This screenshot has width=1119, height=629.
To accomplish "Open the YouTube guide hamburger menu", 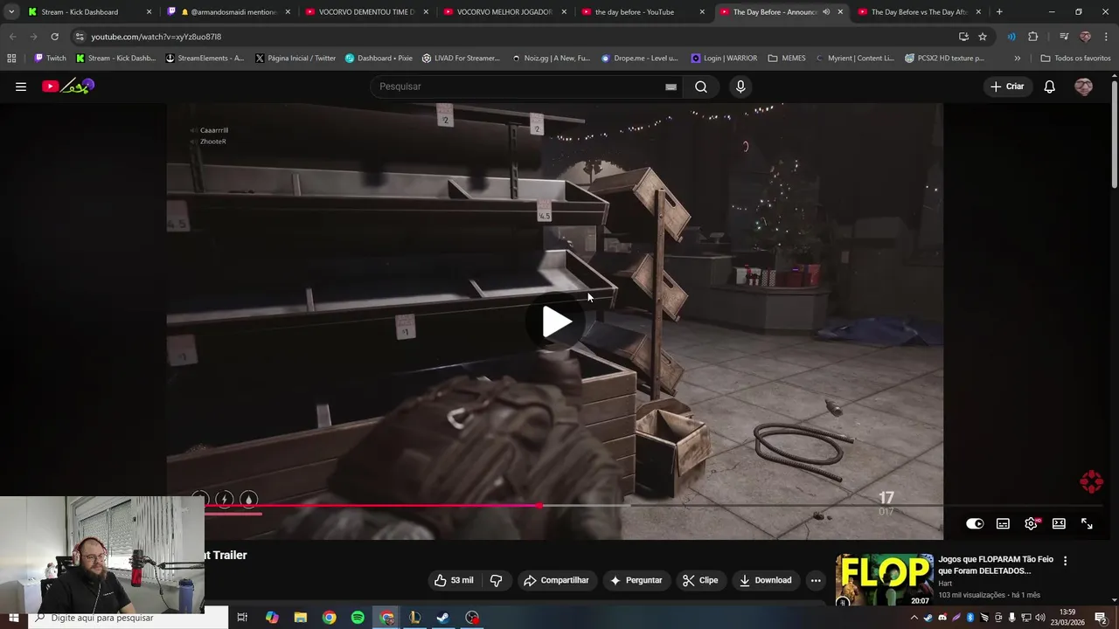I will coord(21,86).
